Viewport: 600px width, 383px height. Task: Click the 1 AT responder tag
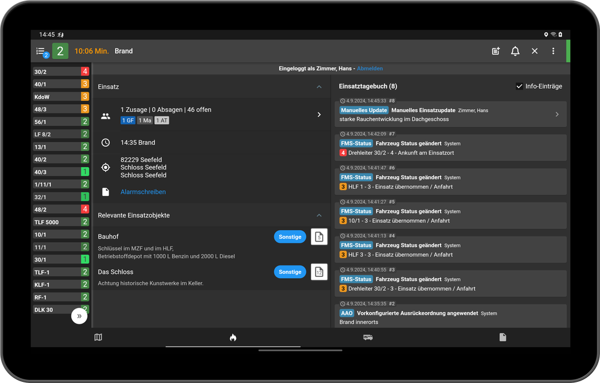click(162, 120)
